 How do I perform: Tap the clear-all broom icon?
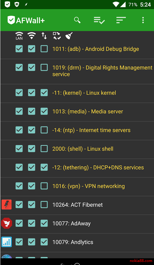click(69, 36)
